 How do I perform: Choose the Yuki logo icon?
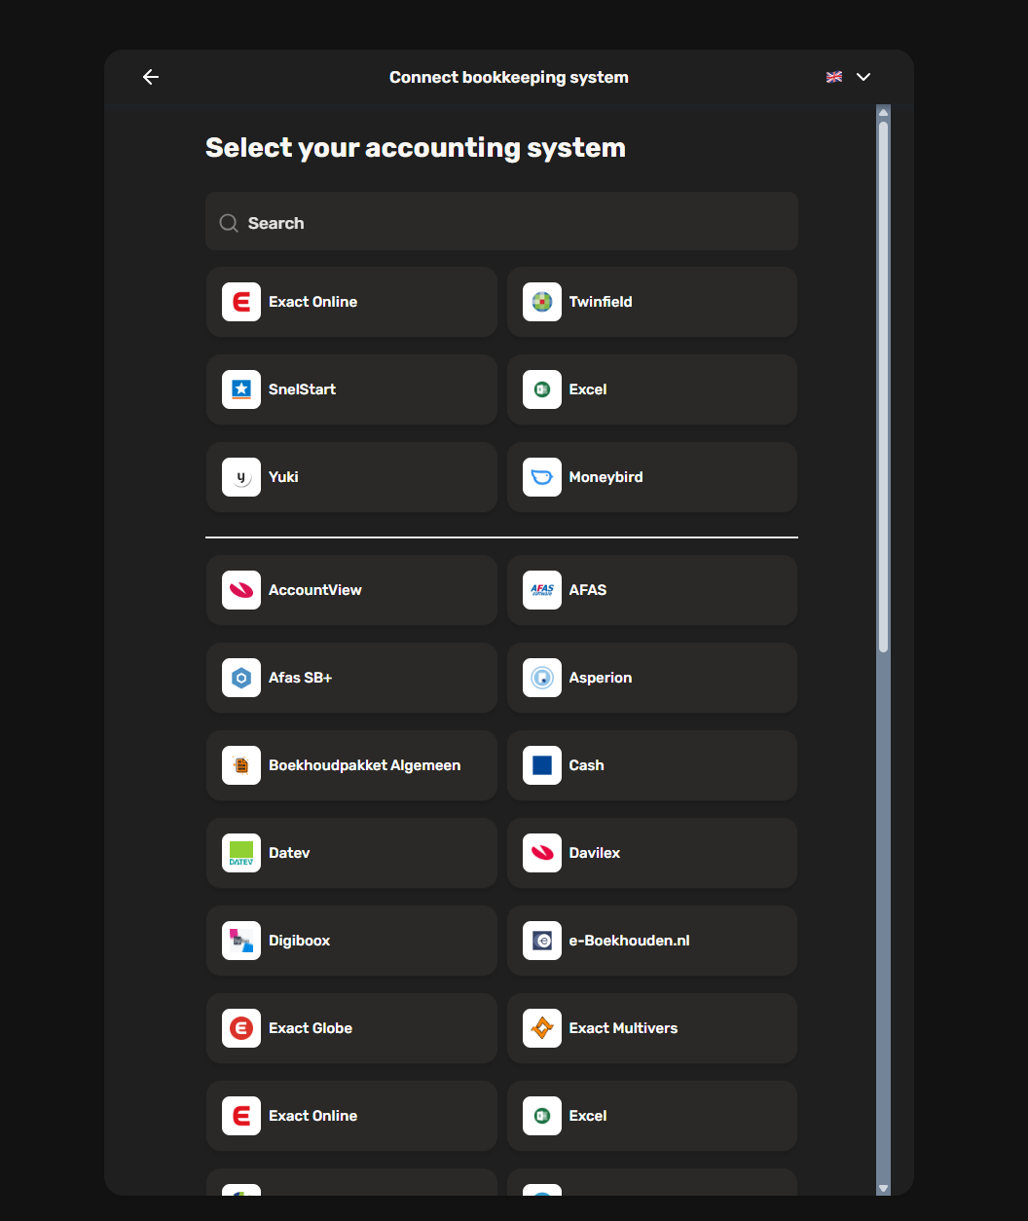pos(241,477)
